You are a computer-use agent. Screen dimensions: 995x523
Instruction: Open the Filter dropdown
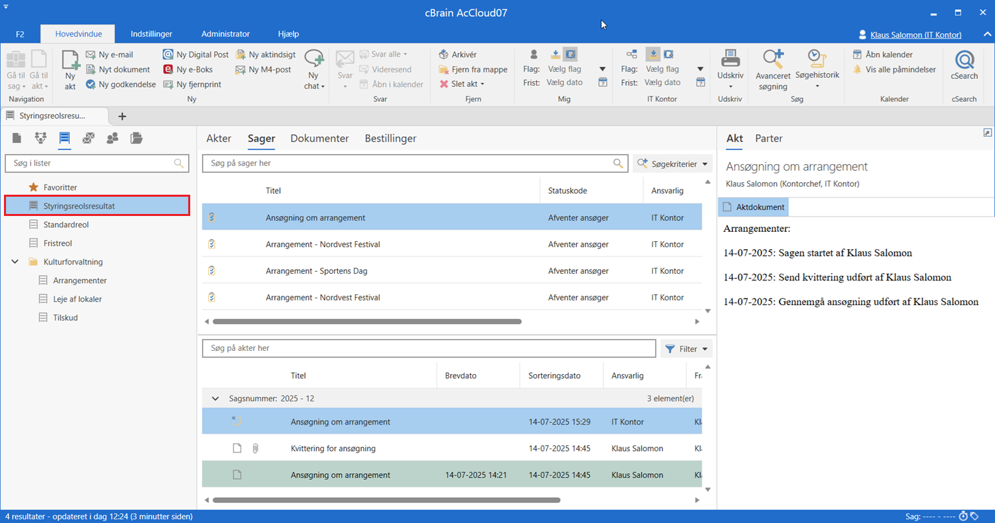tap(686, 349)
